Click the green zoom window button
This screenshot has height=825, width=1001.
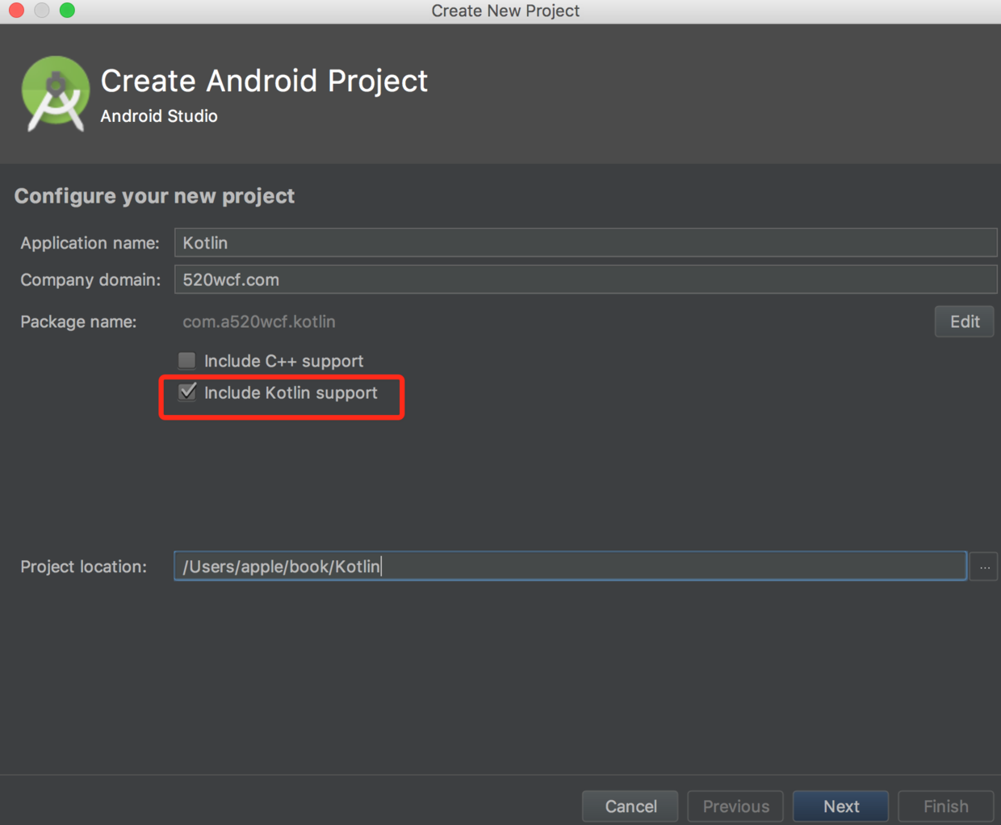(x=67, y=10)
